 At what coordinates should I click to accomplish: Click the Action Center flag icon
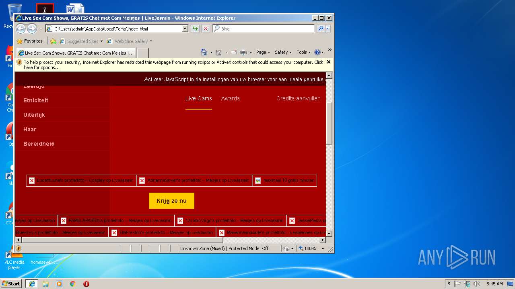457,284
